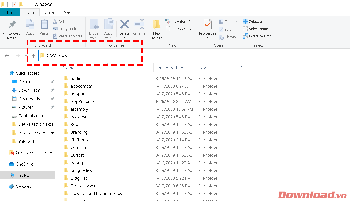The width and height of the screenshot is (350, 201).
Task: Click the Cut scissors icon
Action: tap(55, 21)
